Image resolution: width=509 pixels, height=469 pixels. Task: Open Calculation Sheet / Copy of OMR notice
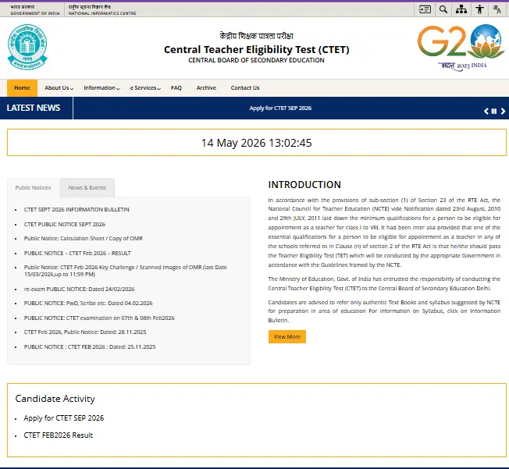[x=84, y=239]
